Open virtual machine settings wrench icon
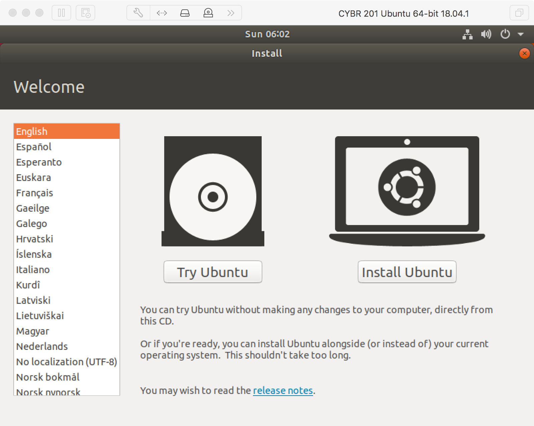This screenshot has width=534, height=426. tap(138, 13)
